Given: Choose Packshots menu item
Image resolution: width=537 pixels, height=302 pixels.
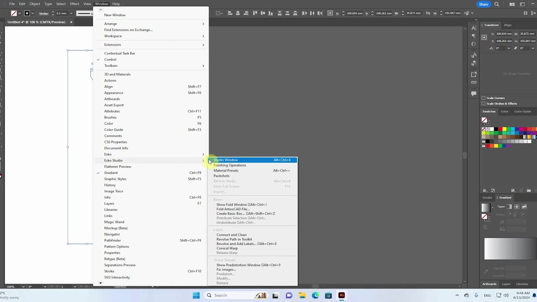Looking at the screenshot, I should pyautogui.click(x=253, y=176).
